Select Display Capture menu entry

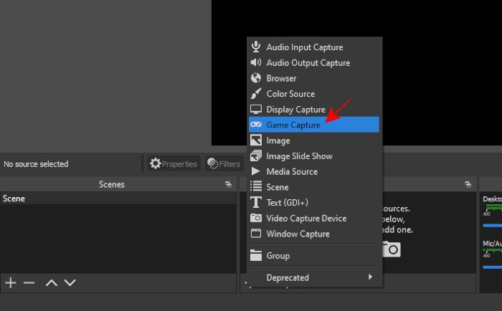pyautogui.click(x=314, y=110)
